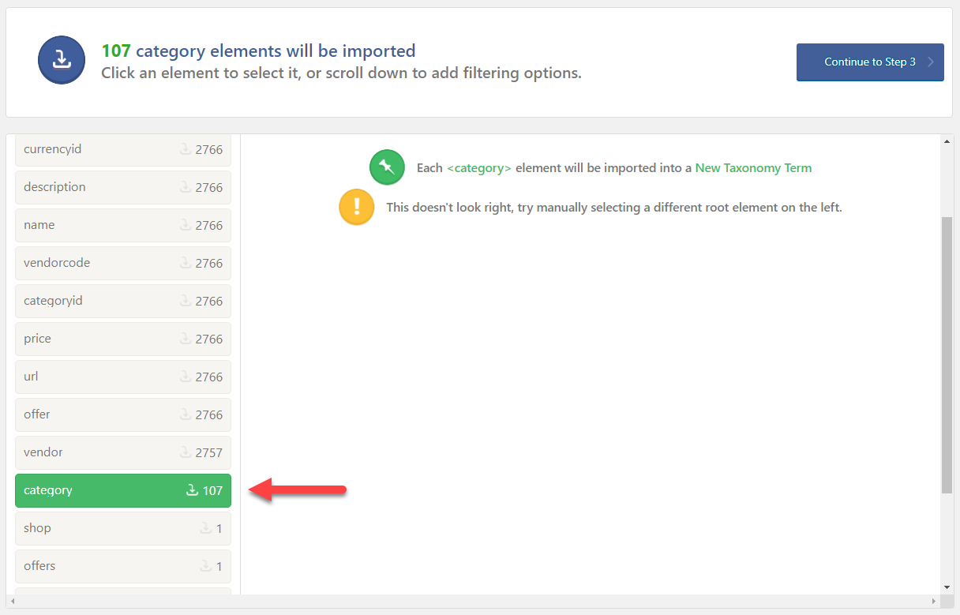Click the download icon in the shop row

click(205, 528)
